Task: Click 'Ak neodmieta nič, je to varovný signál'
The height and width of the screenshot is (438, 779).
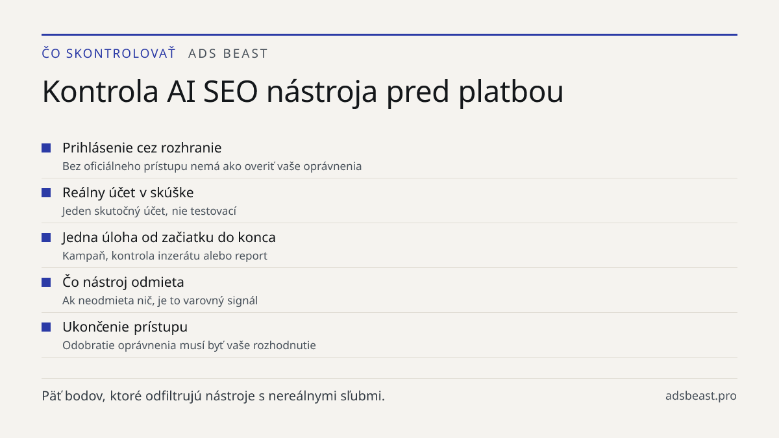Action: (160, 300)
